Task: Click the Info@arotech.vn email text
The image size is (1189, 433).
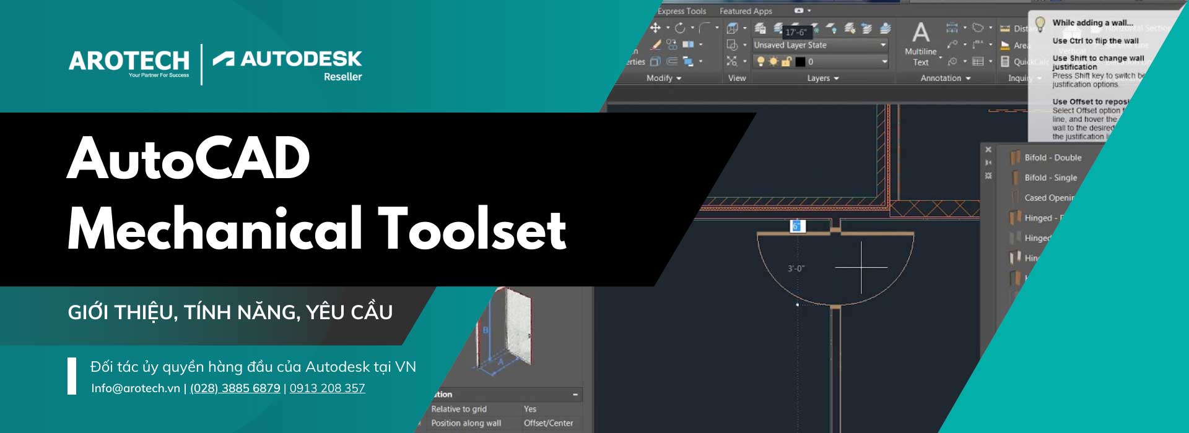Action: 136,388
